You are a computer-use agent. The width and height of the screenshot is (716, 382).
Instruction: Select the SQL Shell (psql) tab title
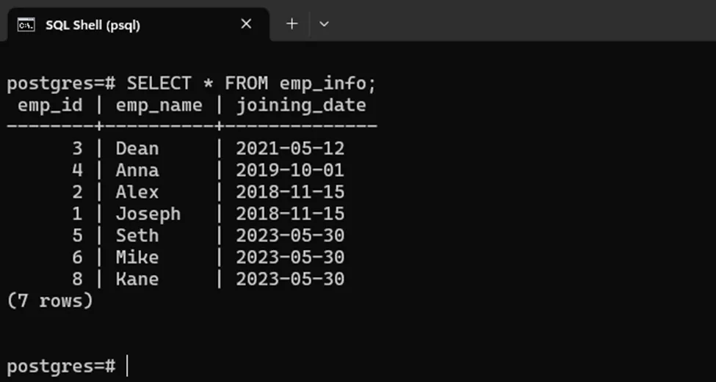coord(93,25)
